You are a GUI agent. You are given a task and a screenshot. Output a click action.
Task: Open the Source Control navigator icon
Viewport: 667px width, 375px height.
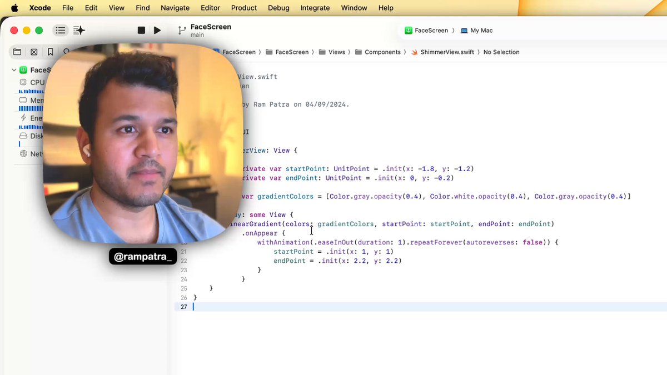click(x=34, y=52)
